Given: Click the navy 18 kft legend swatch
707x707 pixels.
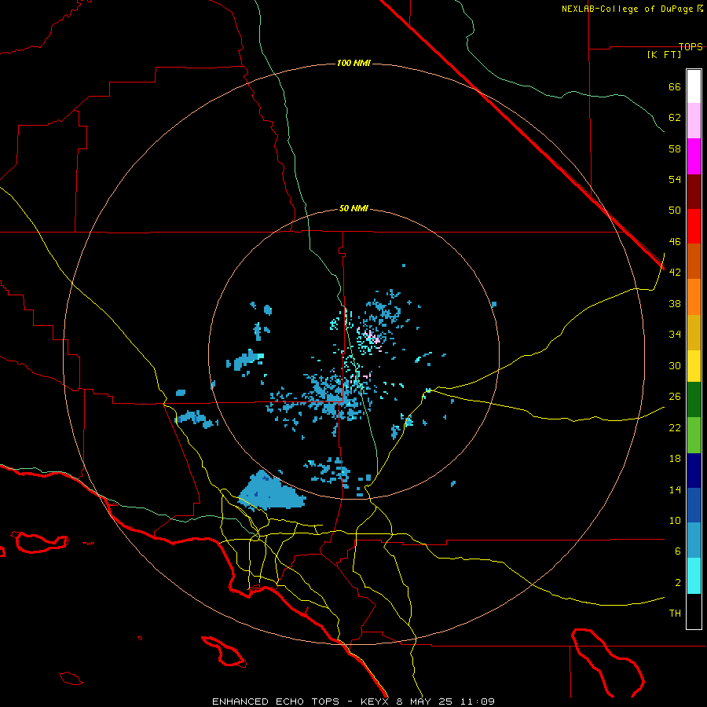Looking at the screenshot, I should [x=694, y=471].
